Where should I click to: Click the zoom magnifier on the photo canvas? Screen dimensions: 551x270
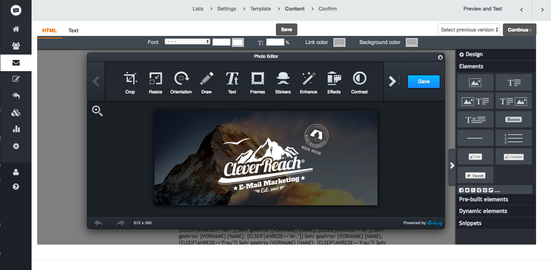(x=97, y=111)
